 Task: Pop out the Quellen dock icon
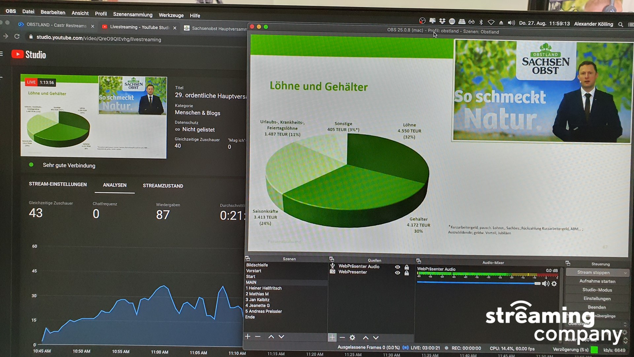332,259
